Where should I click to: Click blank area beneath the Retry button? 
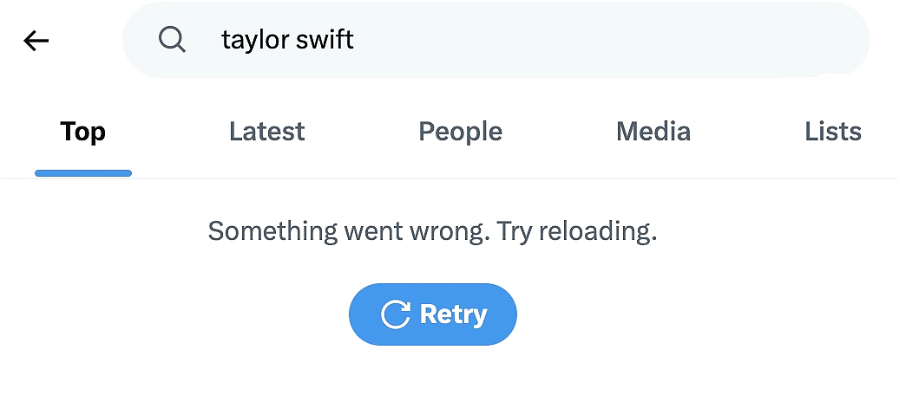(432, 371)
